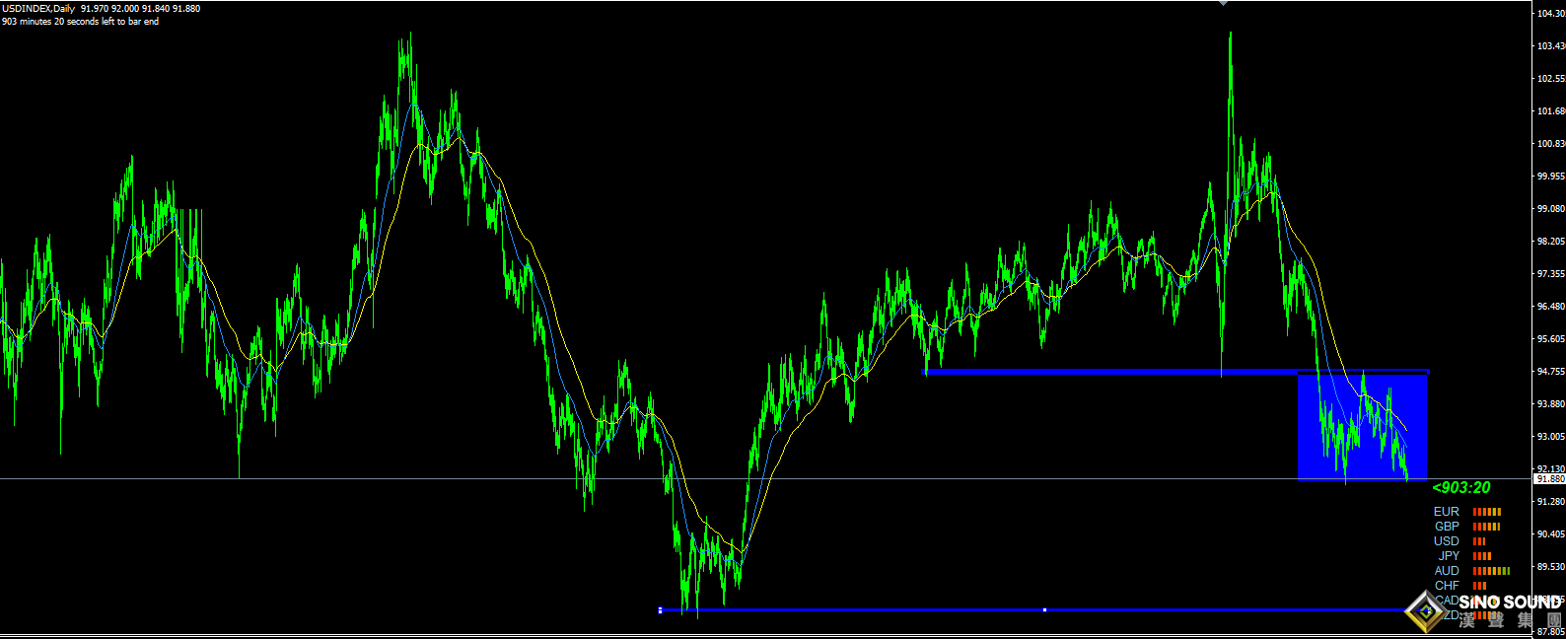Click the 94.755 price axis label
The height and width of the screenshot is (639, 1566).
point(1550,372)
